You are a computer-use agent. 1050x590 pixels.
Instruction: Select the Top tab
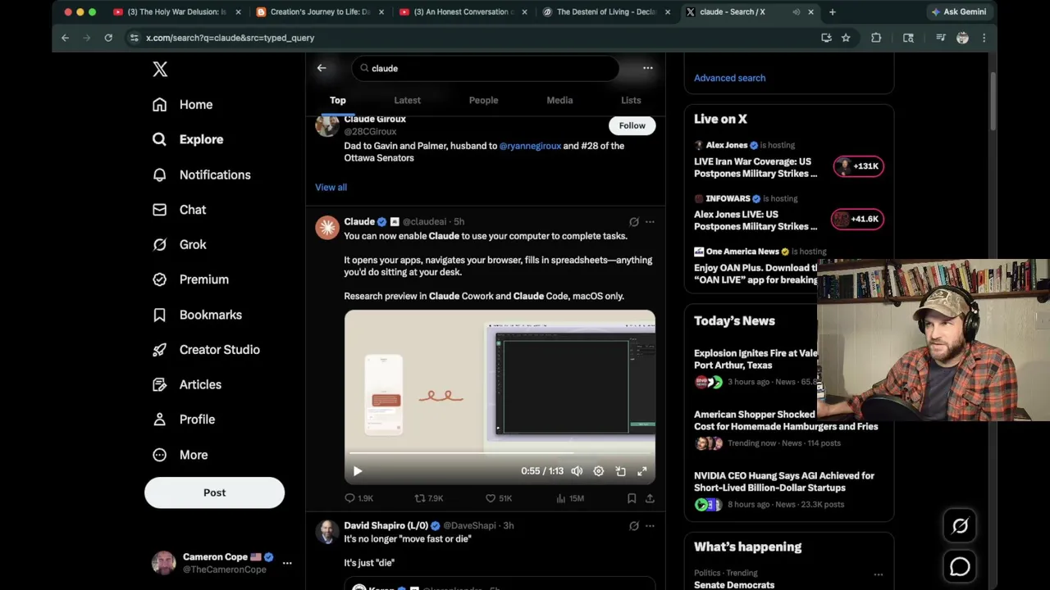[338, 100]
